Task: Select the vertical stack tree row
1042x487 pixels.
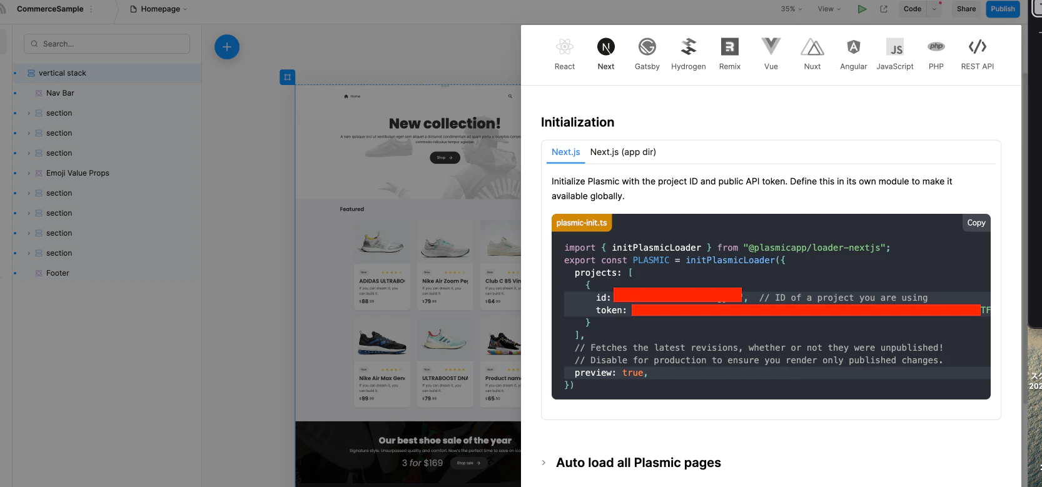Action: 107,73
